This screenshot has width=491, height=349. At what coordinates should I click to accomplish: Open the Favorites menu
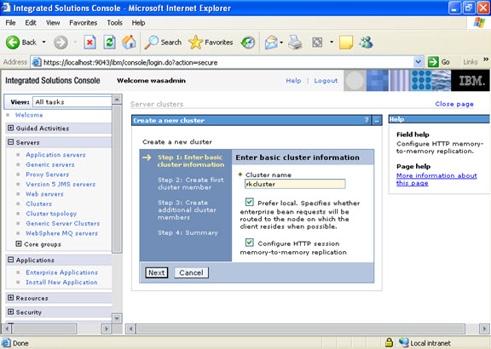coord(84,23)
